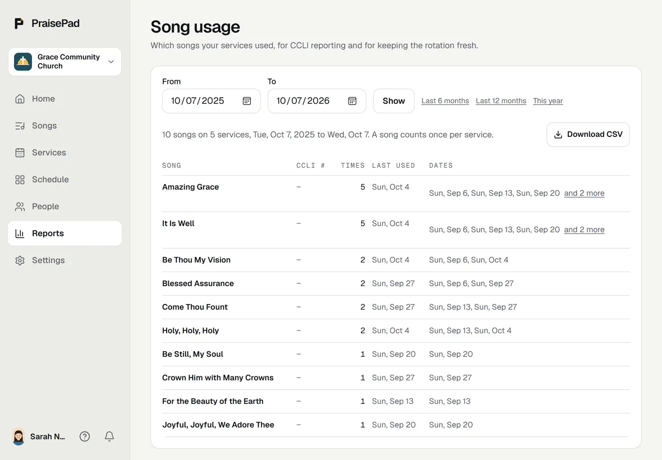Select Last 6 months range
Screen dimensions: 662x460
(445, 101)
